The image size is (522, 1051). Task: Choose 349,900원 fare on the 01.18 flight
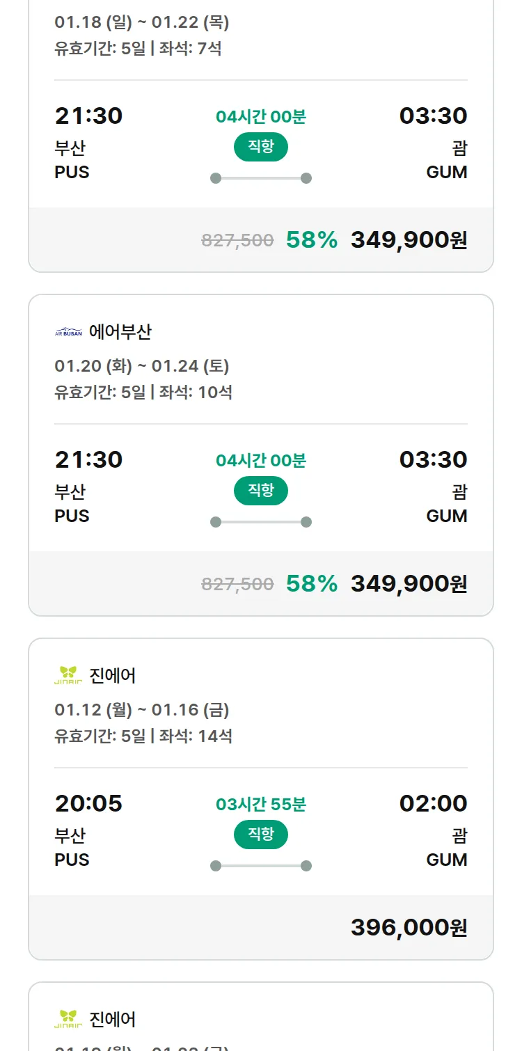(409, 239)
